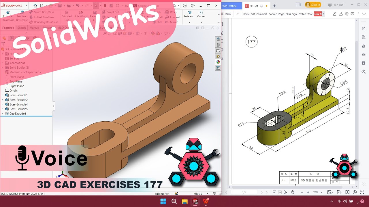Open File Explorer from the taskbar

(185, 201)
